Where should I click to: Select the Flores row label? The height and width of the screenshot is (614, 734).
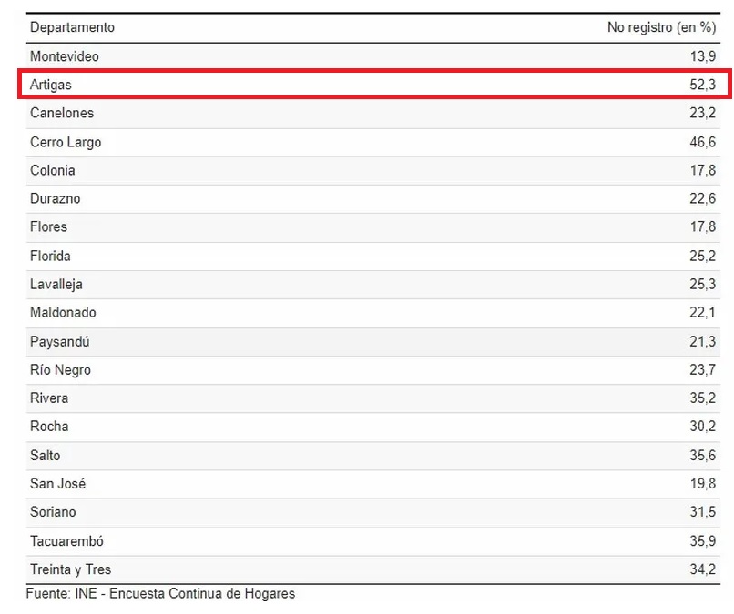coord(48,226)
